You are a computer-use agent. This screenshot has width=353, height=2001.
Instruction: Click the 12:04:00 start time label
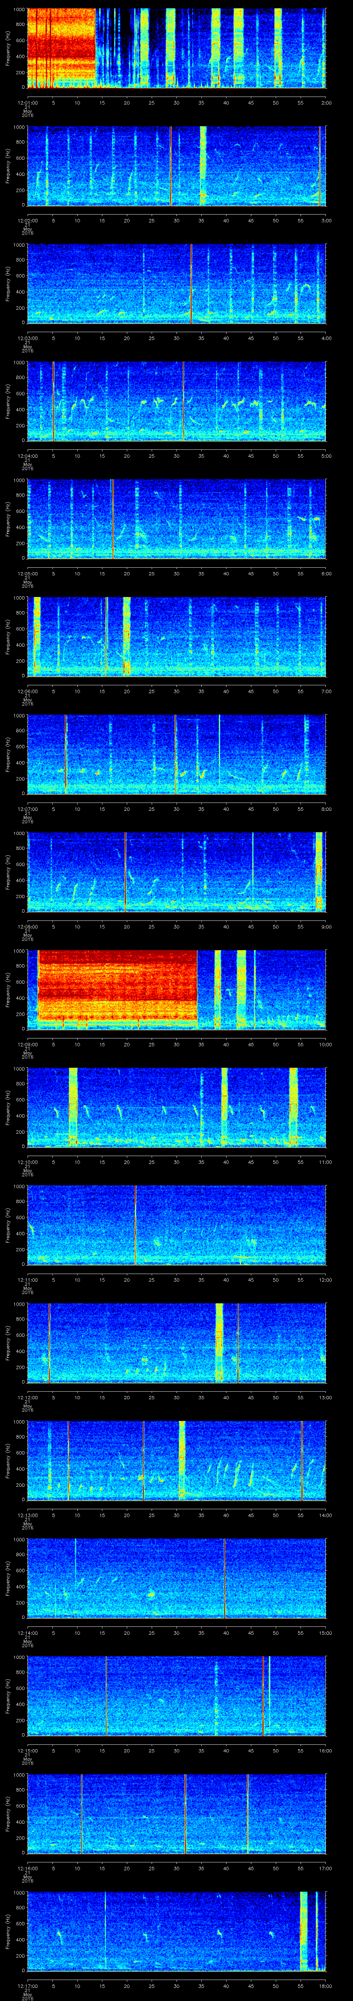click(x=27, y=455)
